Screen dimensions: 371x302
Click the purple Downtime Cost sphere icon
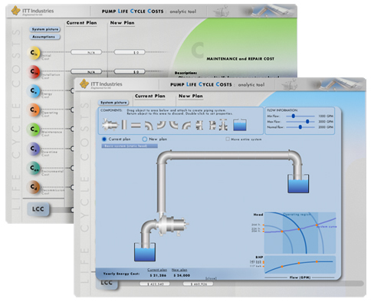coord(34,149)
